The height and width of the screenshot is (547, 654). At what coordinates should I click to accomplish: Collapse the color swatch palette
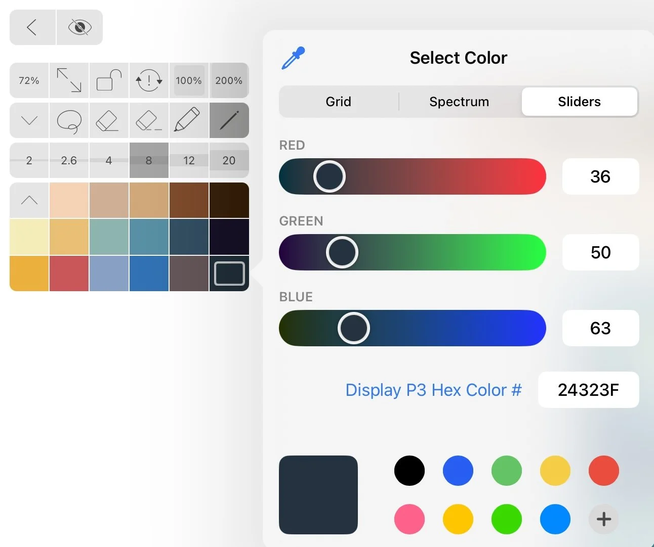[x=29, y=200]
